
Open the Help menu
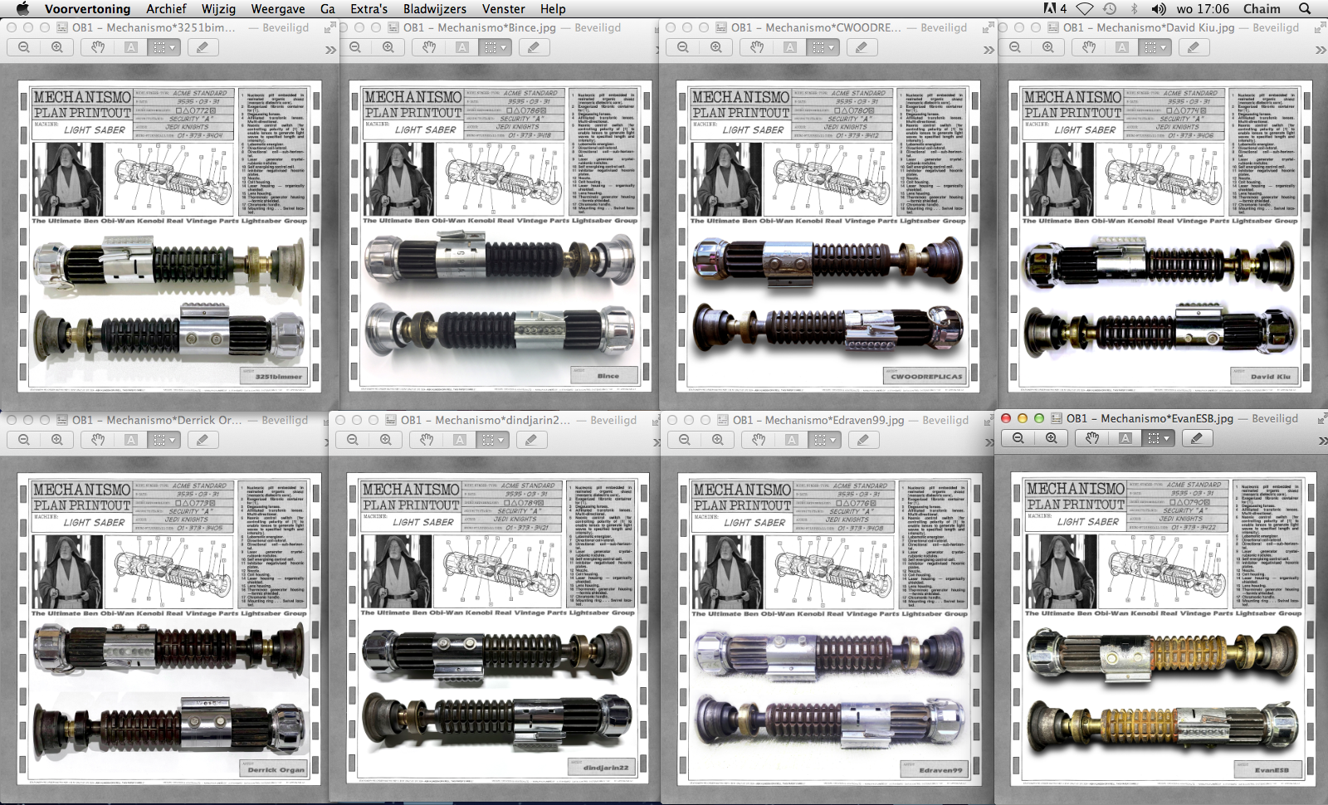click(553, 9)
